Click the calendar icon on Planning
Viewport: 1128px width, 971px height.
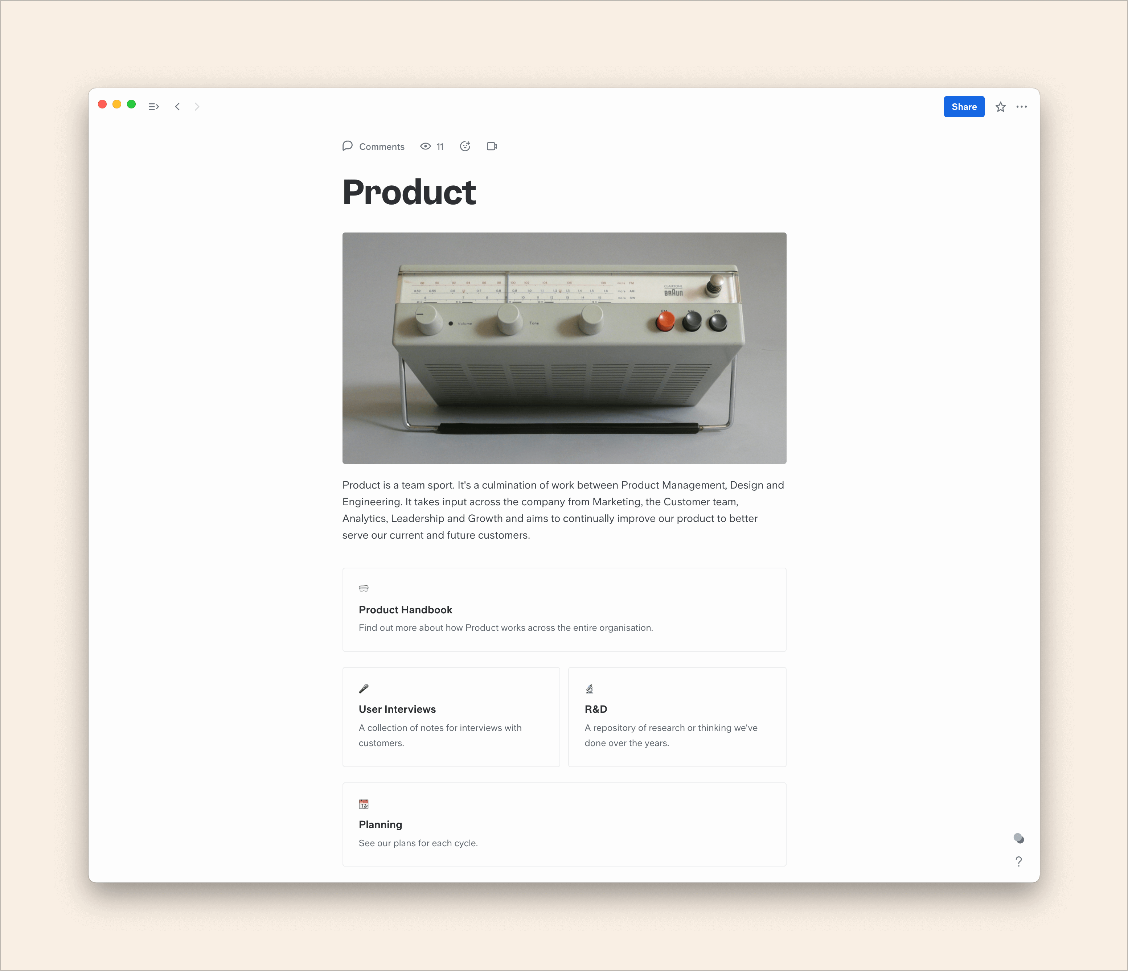tap(364, 804)
